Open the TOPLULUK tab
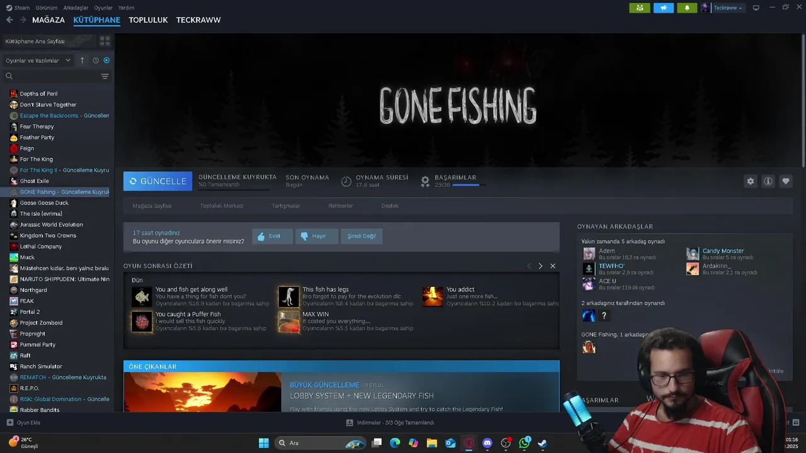 point(148,20)
